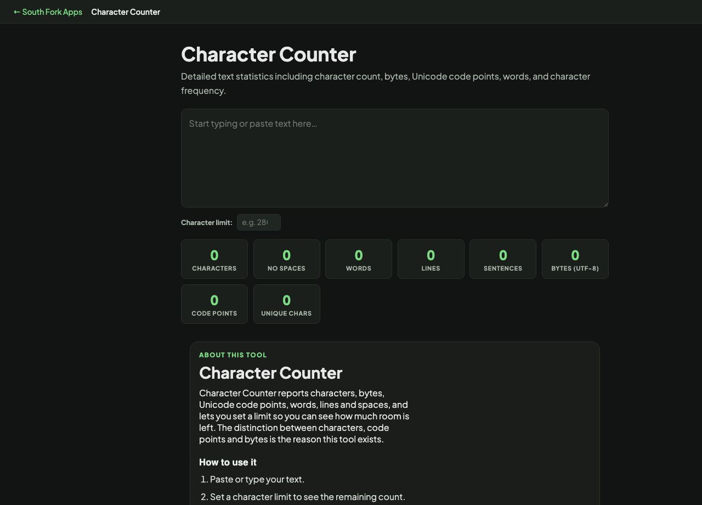Viewport: 702px width, 505px height.
Task: Focus the main text entry area
Action: [x=395, y=158]
